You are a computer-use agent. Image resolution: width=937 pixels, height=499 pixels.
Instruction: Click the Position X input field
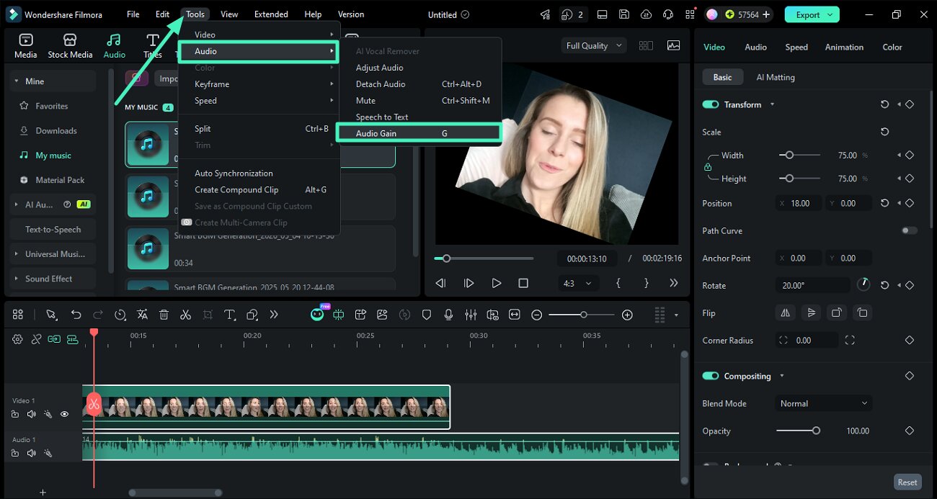[799, 203]
